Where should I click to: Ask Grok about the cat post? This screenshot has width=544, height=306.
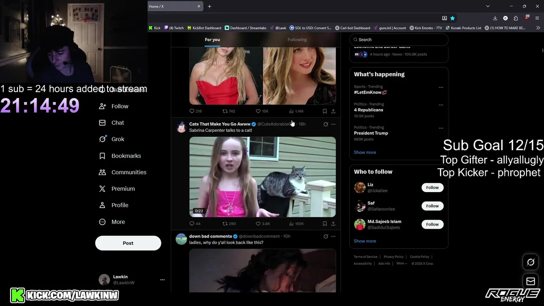(x=326, y=124)
